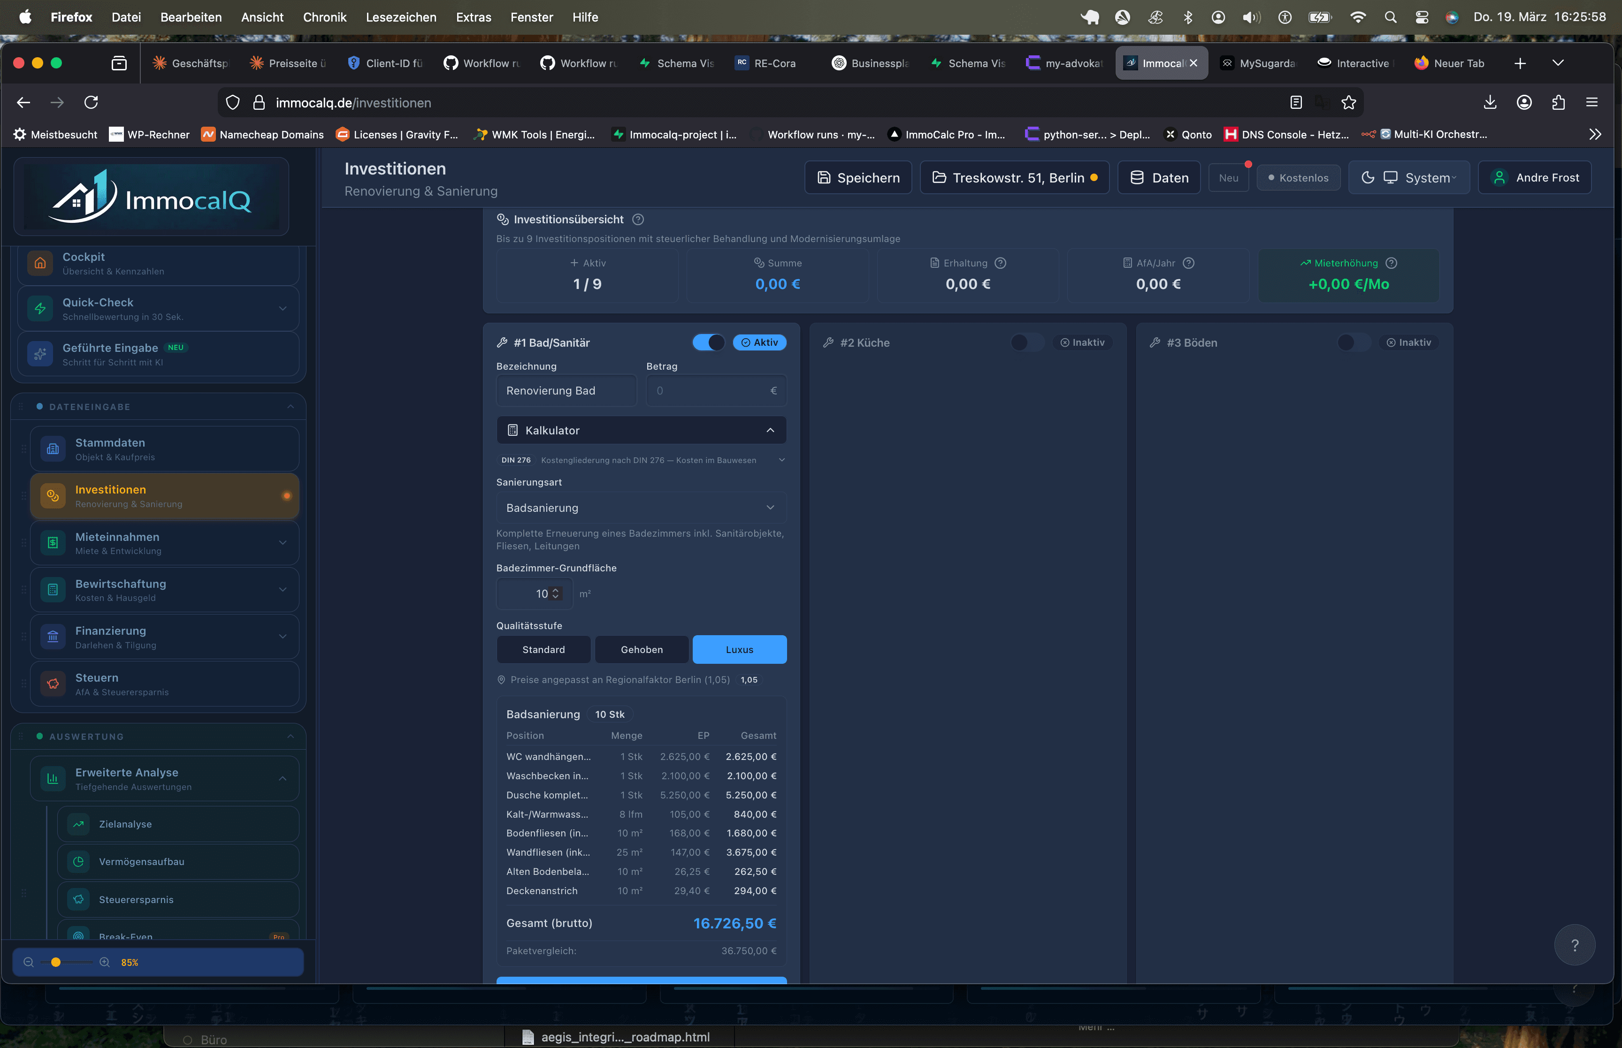1622x1048 pixels.
Task: Bookmark this page with the star icon
Action: [x=1348, y=102]
